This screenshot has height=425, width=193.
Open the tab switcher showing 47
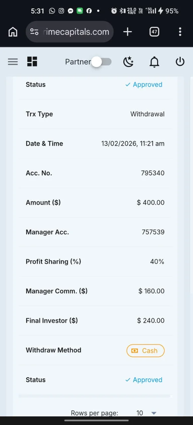(154, 32)
